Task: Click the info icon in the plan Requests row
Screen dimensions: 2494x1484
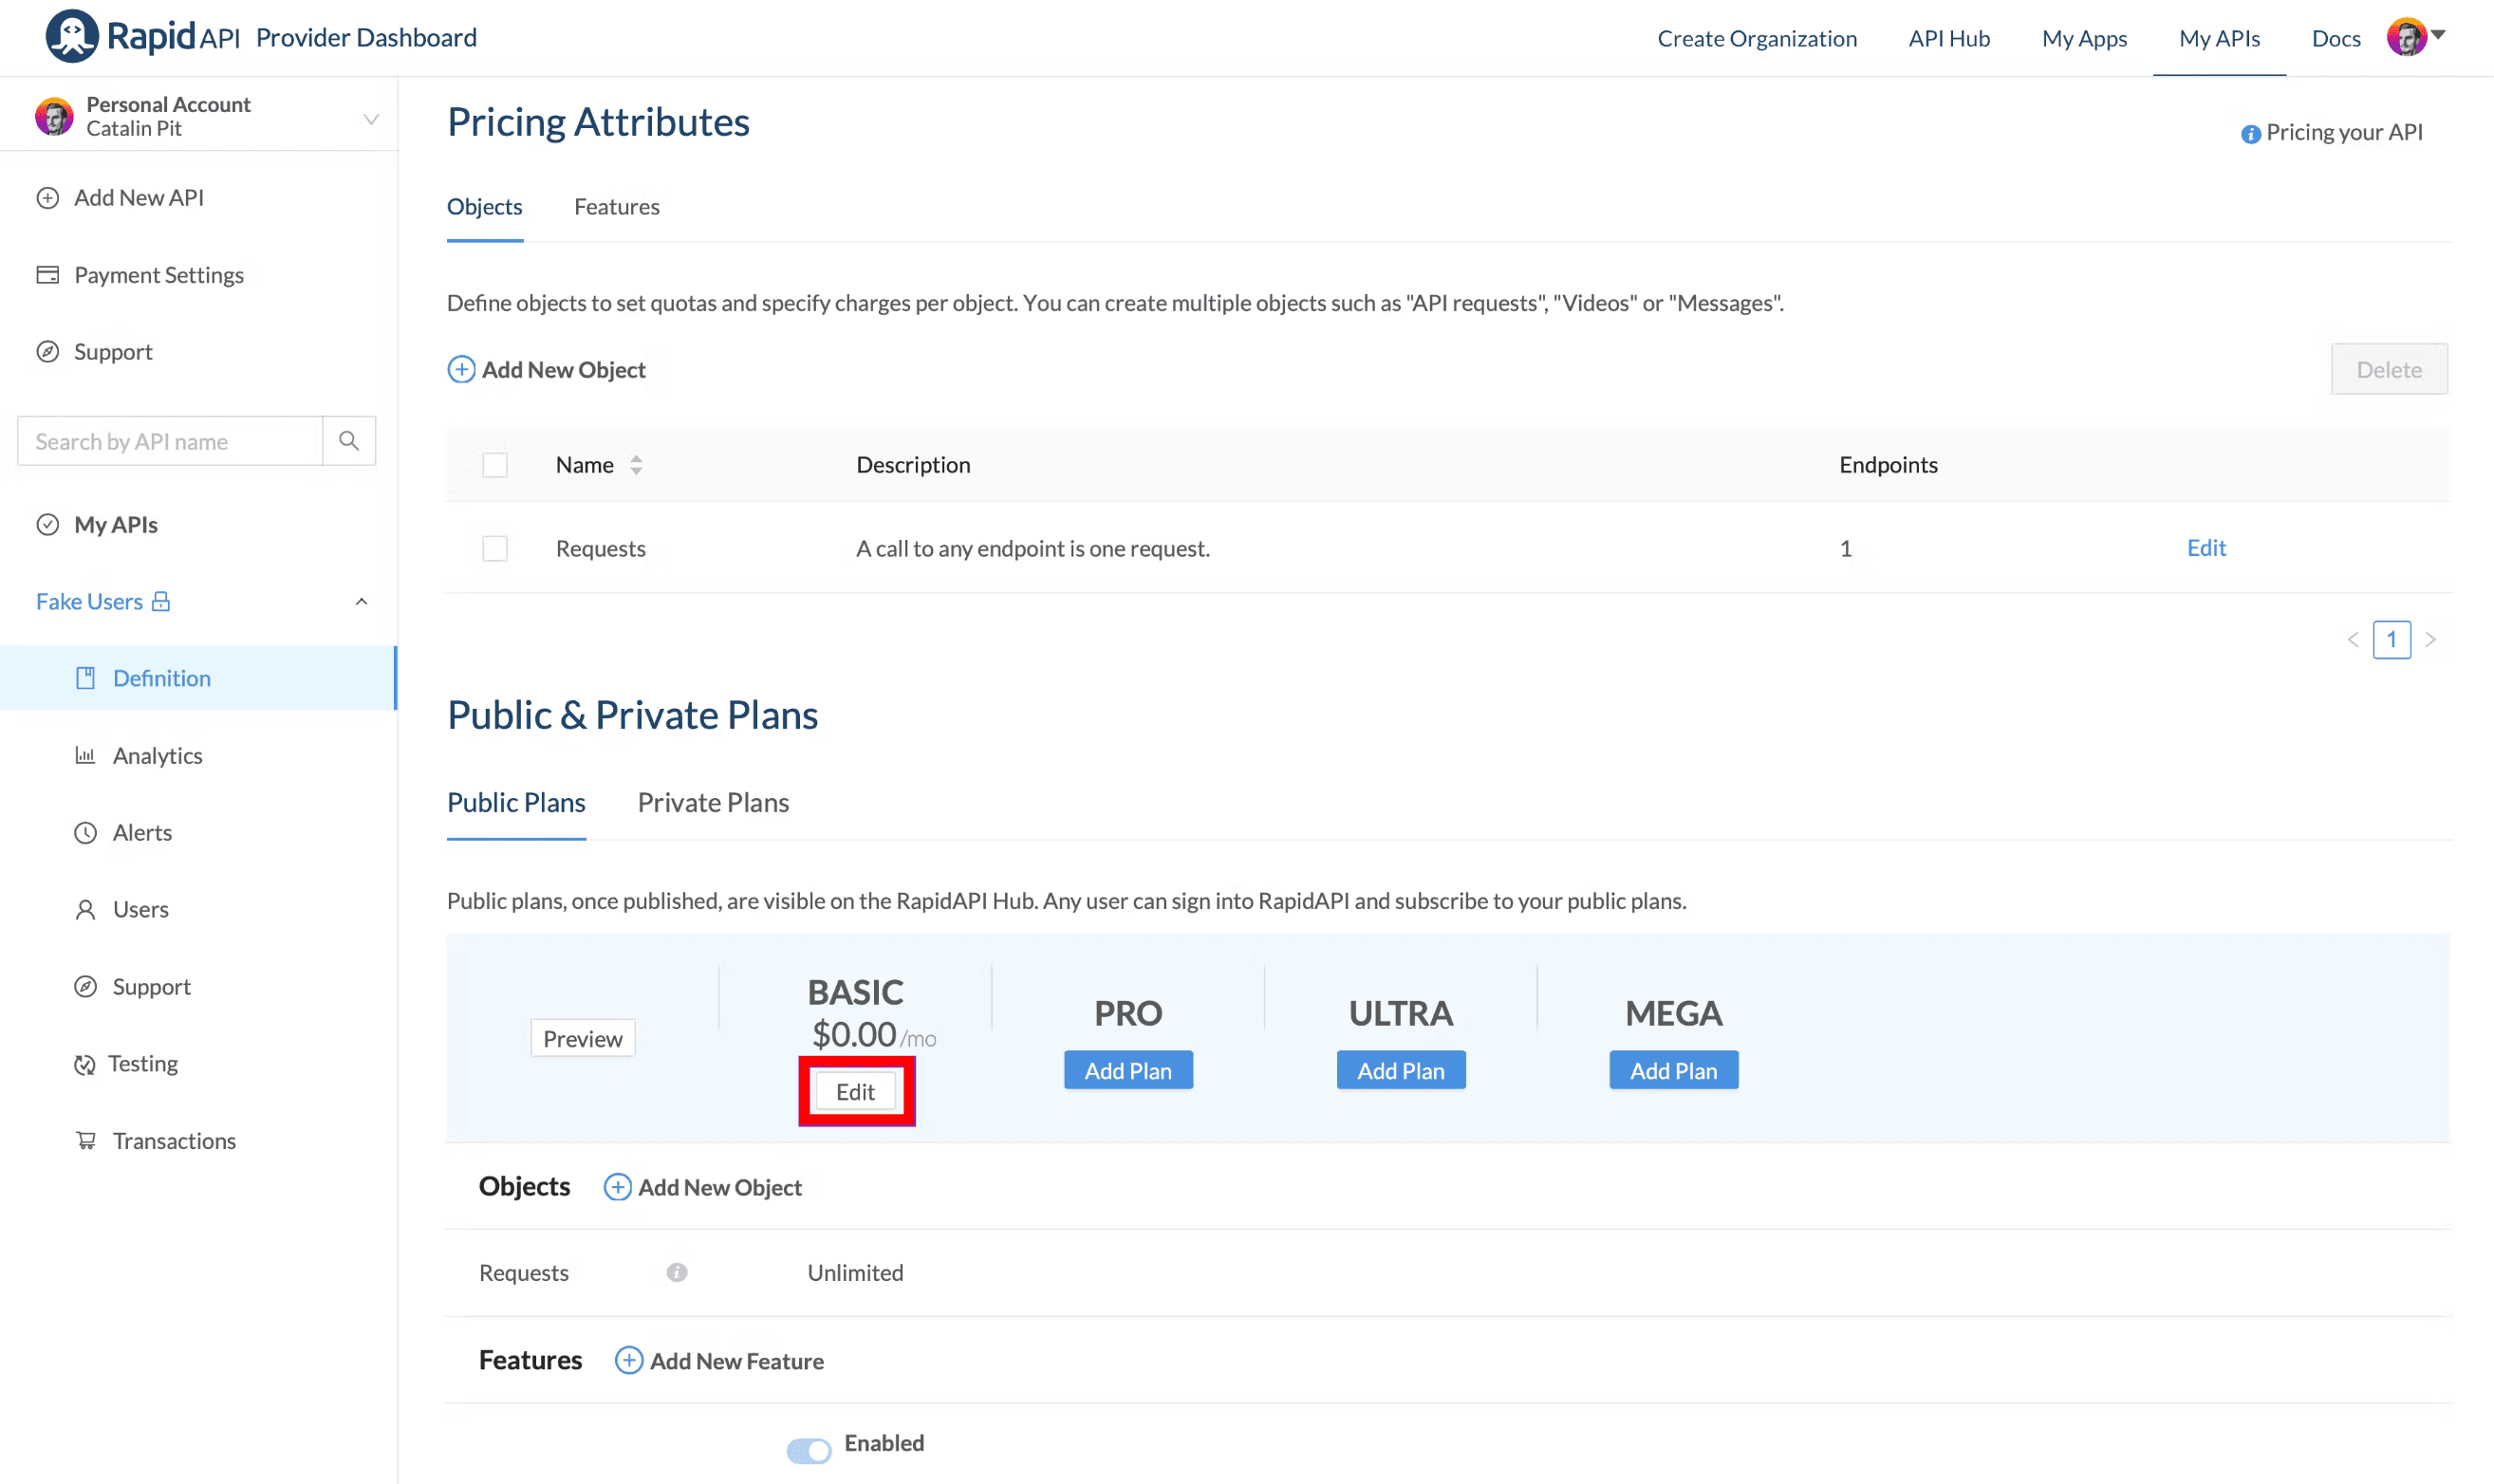Action: point(677,1272)
